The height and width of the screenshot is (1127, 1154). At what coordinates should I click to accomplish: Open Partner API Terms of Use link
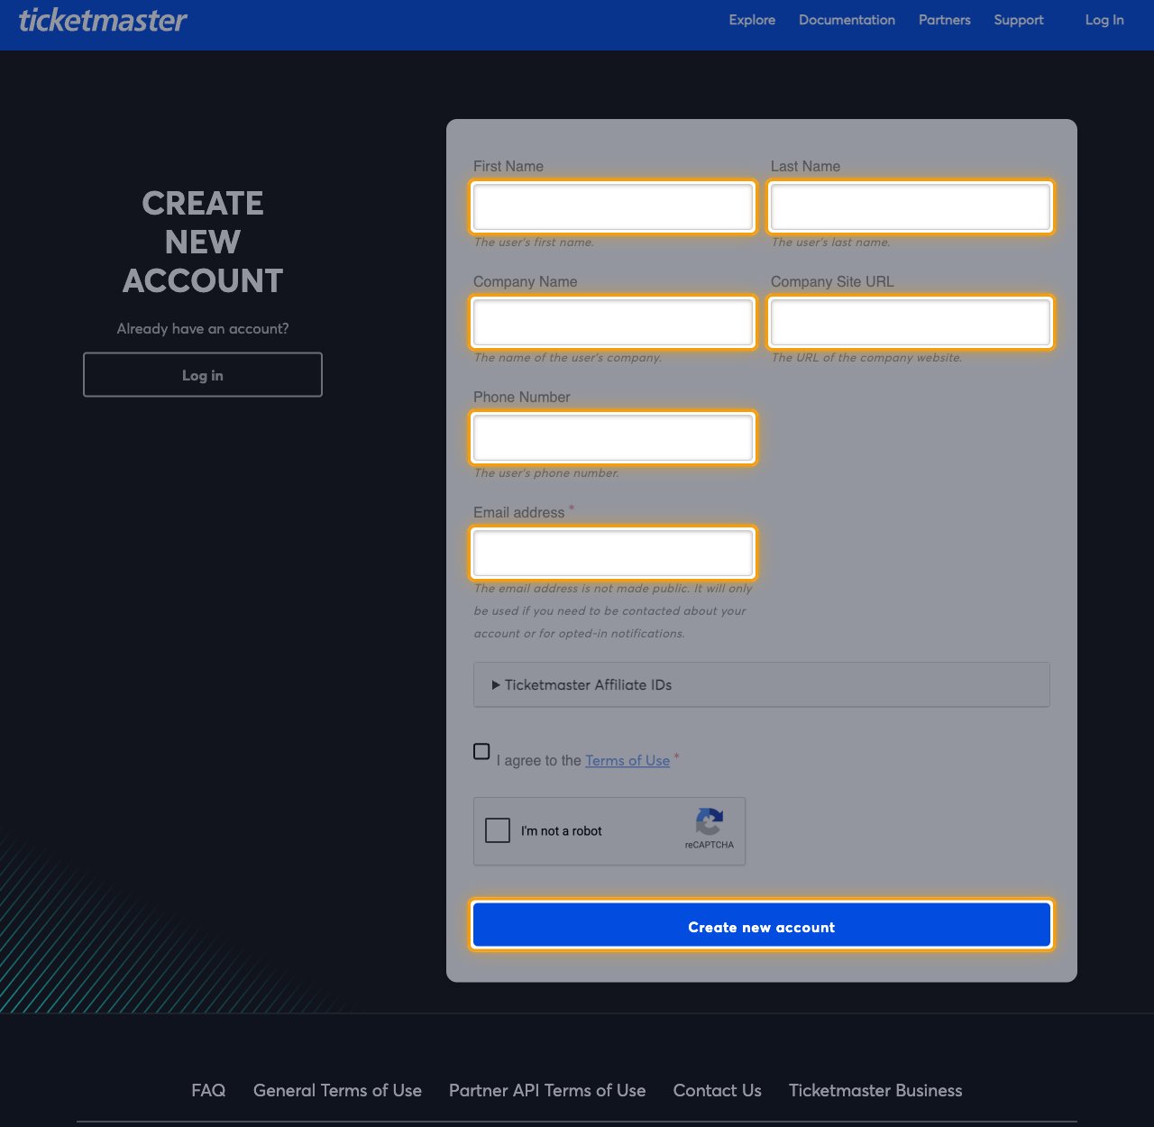point(547,1090)
